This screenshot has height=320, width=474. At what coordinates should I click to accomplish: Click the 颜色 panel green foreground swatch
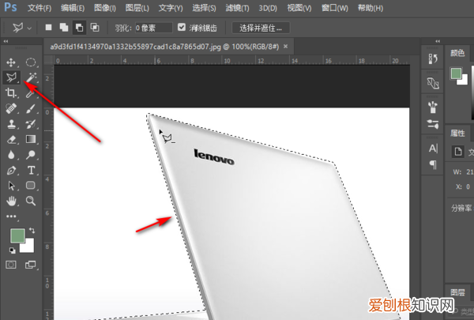pyautogui.click(x=456, y=73)
